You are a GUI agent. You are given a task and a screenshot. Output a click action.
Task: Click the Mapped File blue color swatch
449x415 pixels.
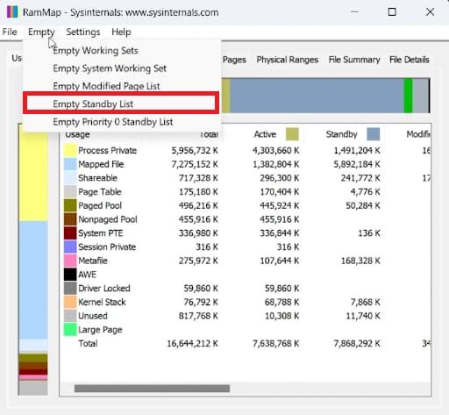point(70,164)
